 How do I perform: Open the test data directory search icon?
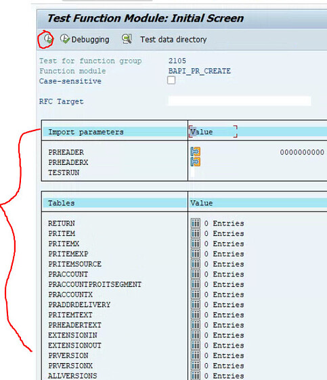[x=127, y=39]
